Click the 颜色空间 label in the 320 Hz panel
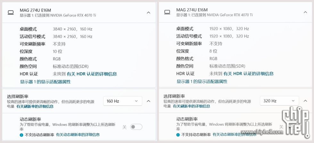Screen dimensions: 314x143 (185, 66)
